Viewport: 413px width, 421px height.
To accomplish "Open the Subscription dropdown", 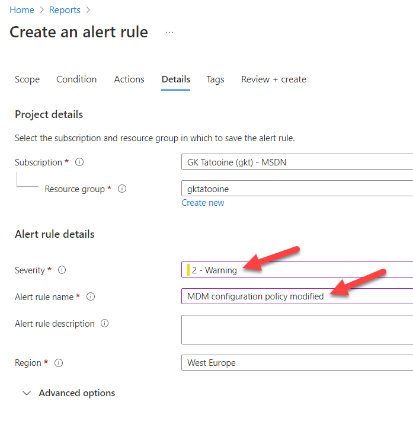I will pos(297,162).
